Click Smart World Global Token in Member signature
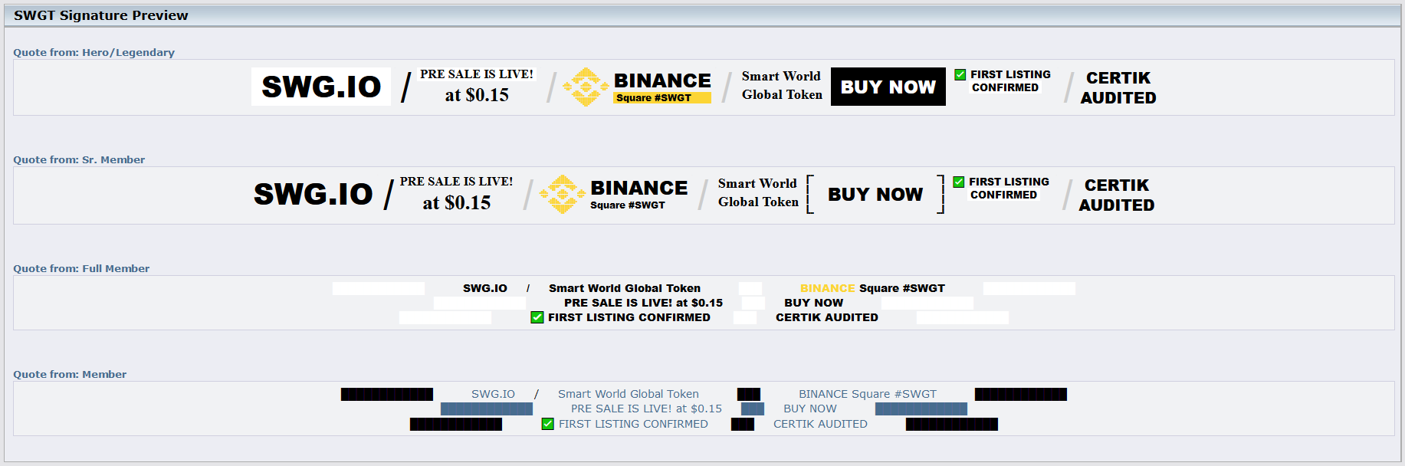This screenshot has height=466, width=1405. tap(629, 394)
